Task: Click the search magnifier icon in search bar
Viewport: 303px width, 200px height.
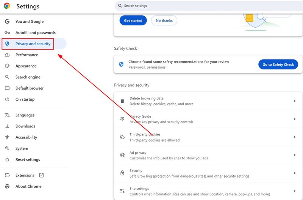Action: [x=120, y=6]
